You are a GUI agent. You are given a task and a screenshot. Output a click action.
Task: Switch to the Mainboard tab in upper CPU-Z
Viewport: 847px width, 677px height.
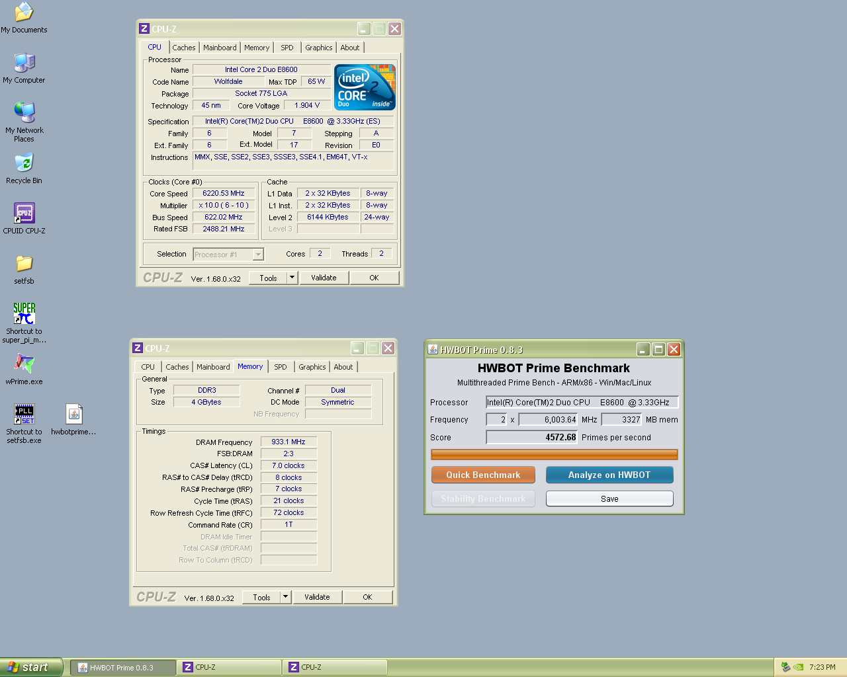(x=220, y=48)
